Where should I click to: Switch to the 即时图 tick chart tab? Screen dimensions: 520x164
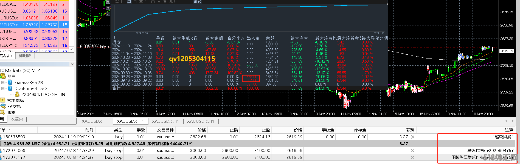[x=25, y=56]
